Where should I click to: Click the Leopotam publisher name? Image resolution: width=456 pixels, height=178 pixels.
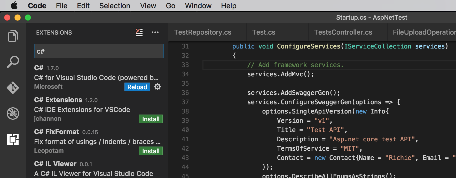pyautogui.click(x=49, y=151)
